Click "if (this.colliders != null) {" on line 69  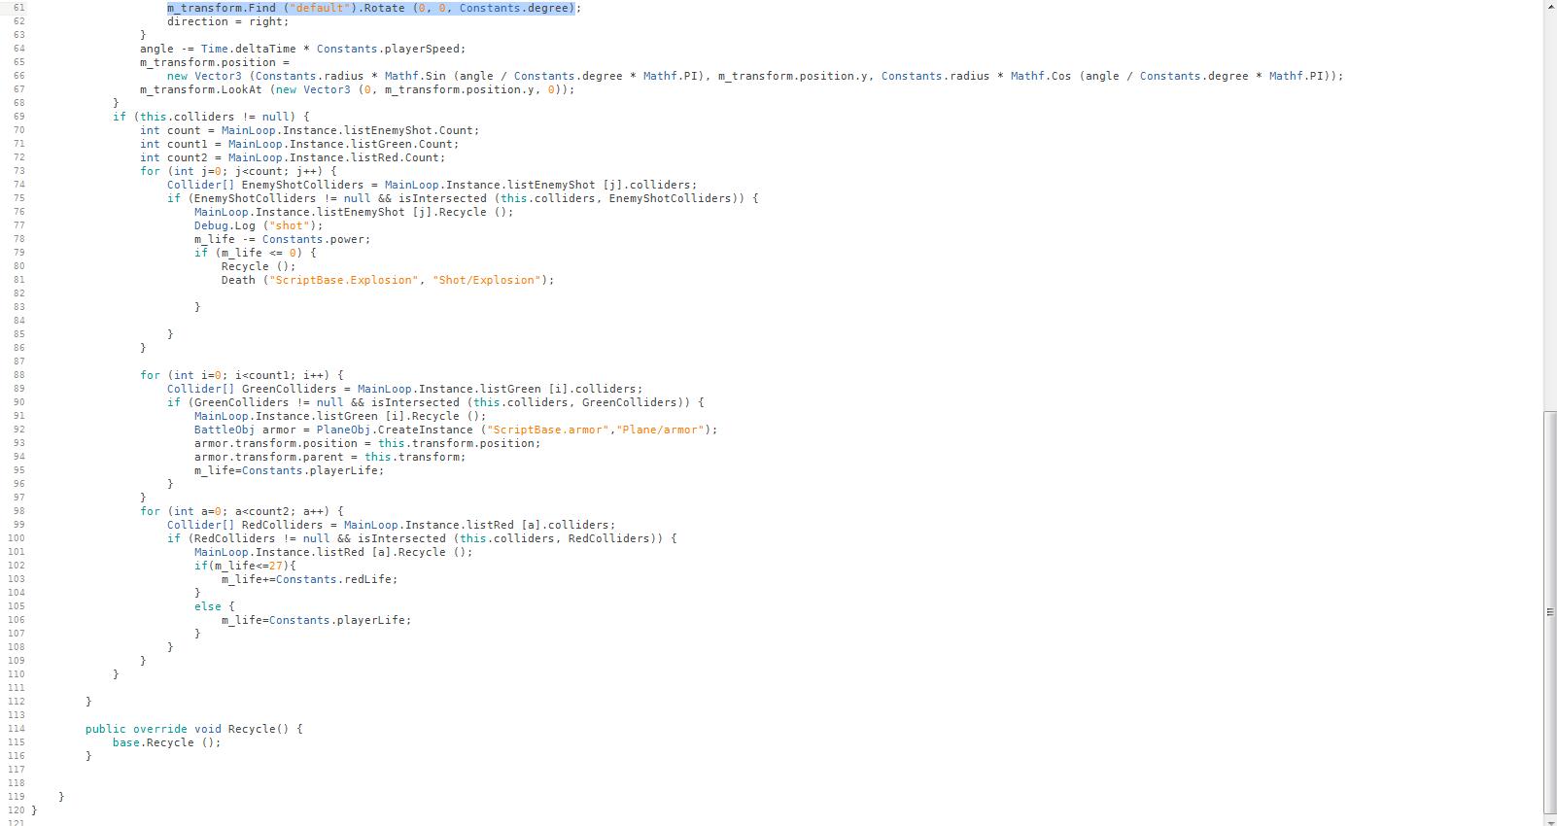(211, 117)
